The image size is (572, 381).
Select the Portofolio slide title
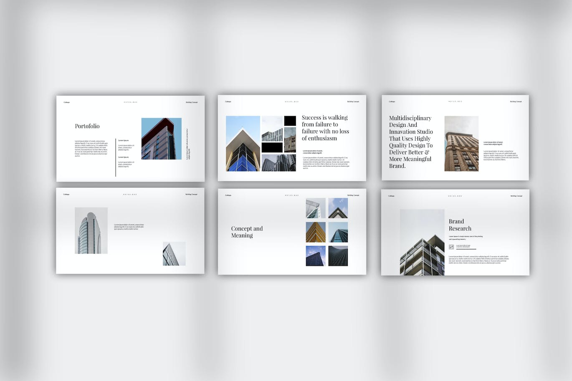(87, 126)
